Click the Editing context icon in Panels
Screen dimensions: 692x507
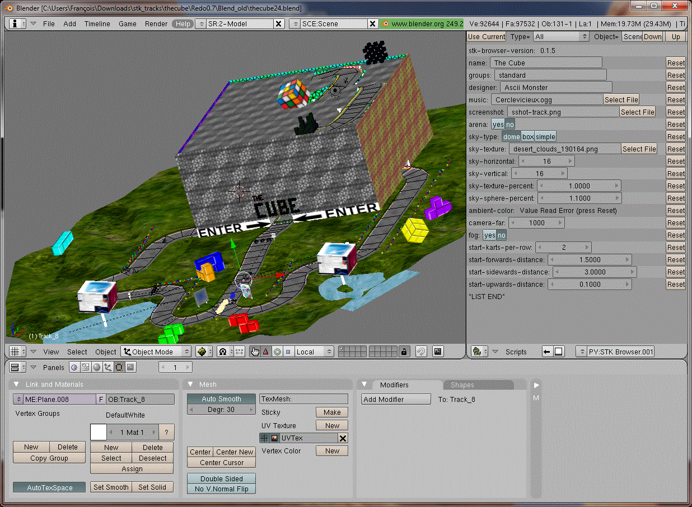[x=119, y=367]
